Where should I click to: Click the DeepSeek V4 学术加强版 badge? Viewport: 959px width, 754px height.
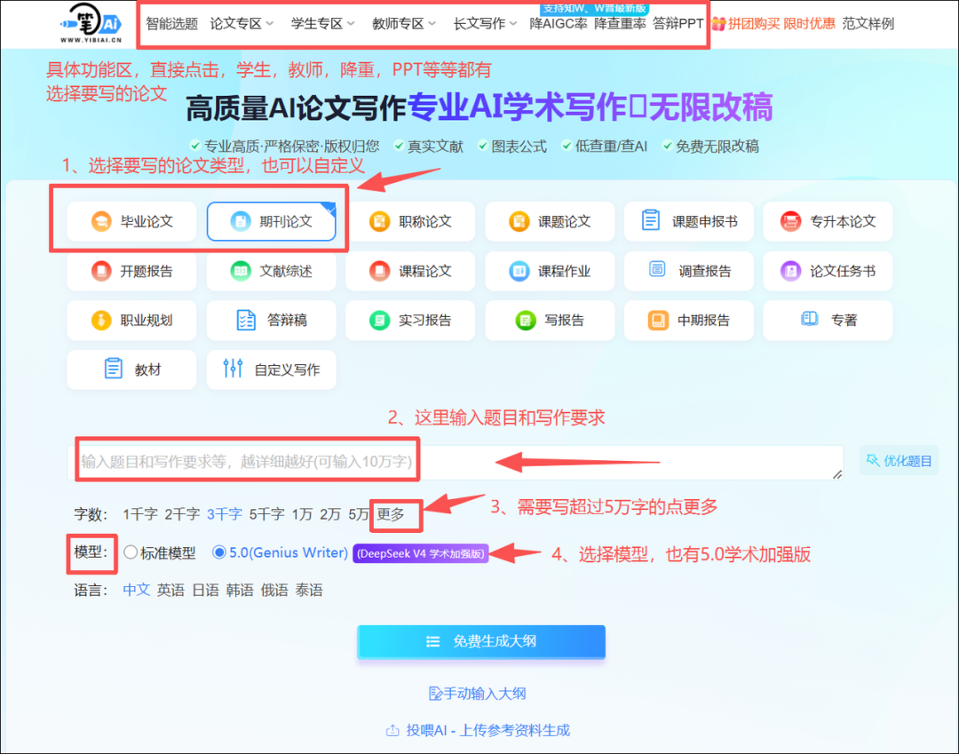[x=421, y=553]
